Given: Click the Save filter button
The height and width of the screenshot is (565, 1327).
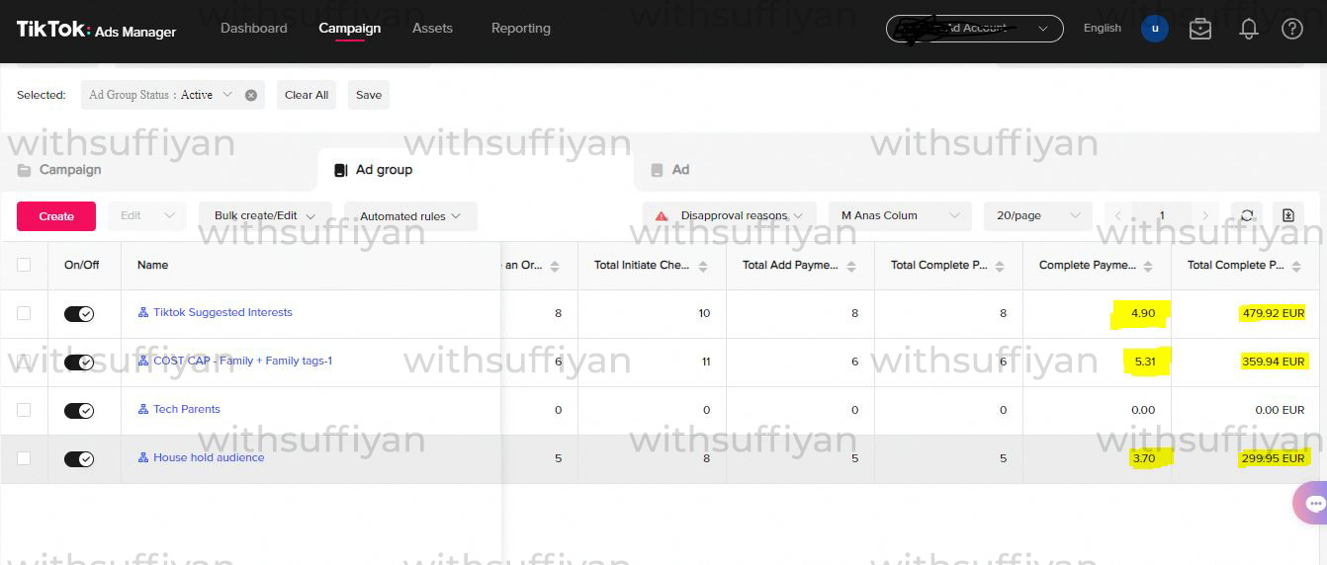Looking at the screenshot, I should tap(369, 95).
